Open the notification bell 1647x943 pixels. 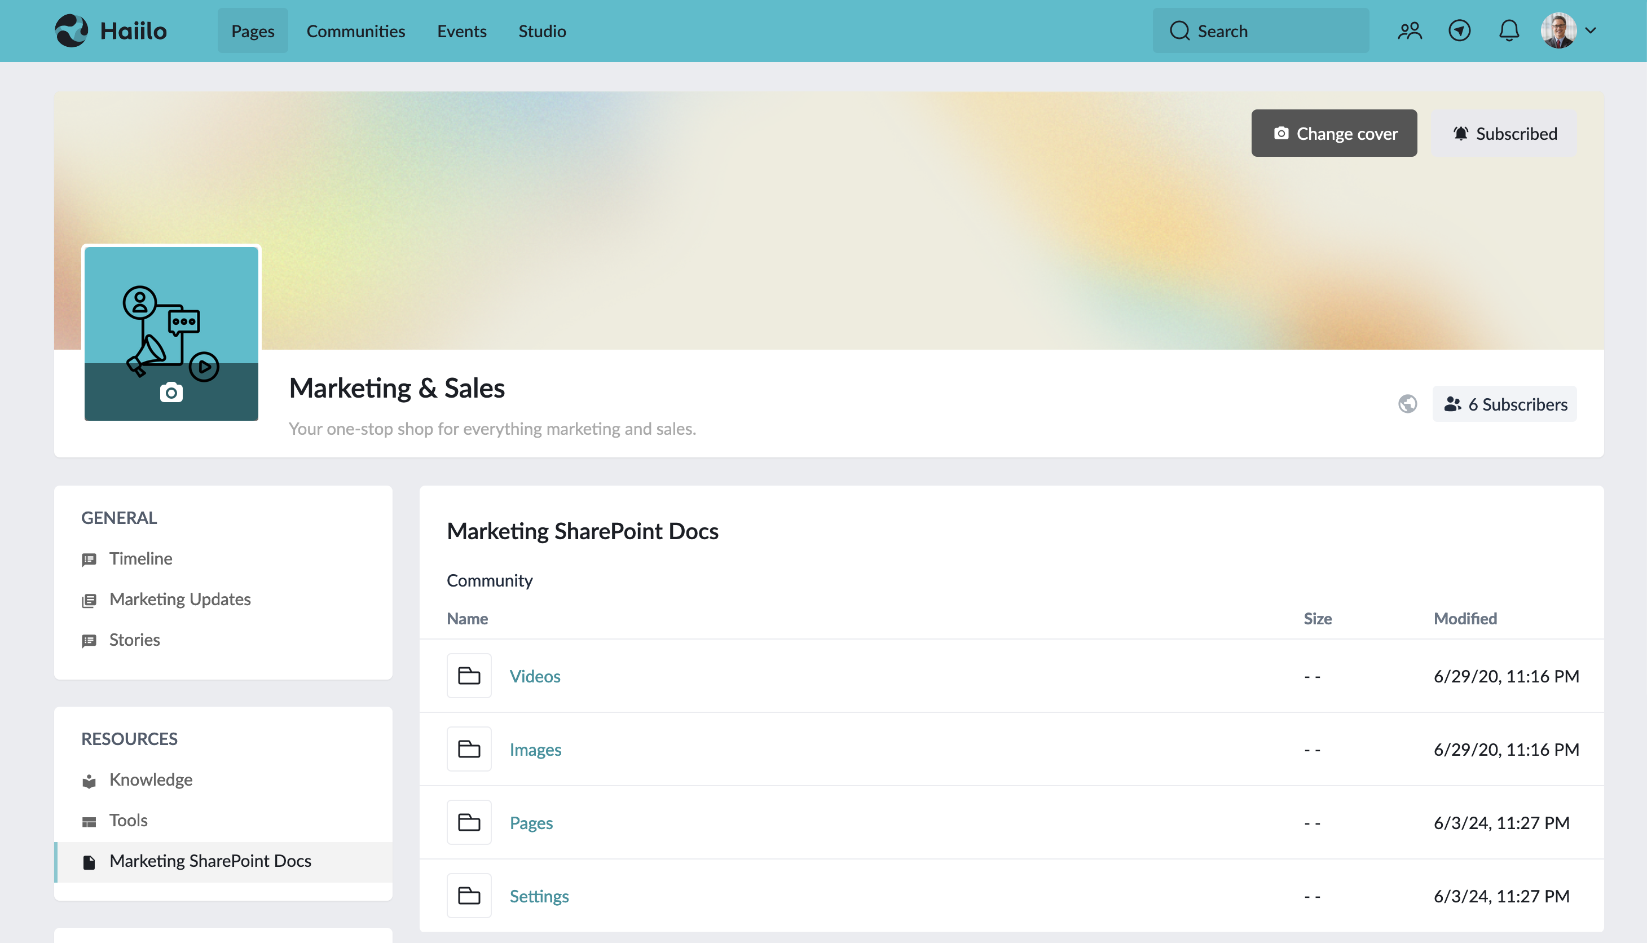tap(1509, 30)
